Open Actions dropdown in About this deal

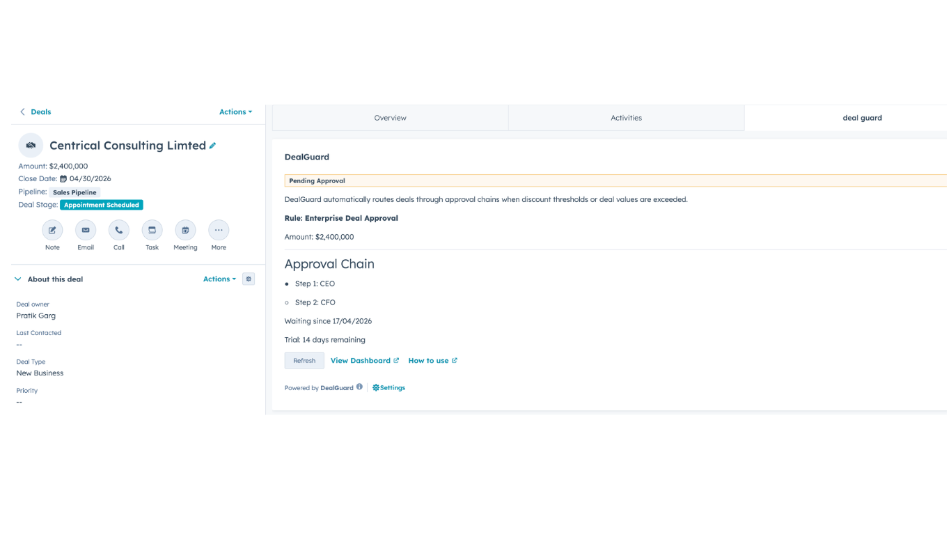219,279
